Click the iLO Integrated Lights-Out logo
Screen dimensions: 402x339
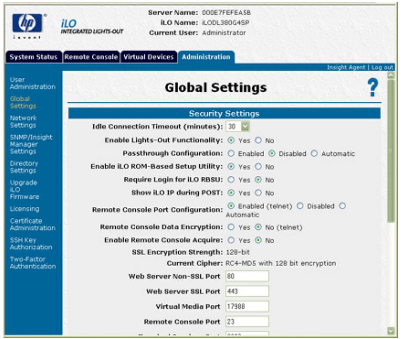(x=92, y=27)
